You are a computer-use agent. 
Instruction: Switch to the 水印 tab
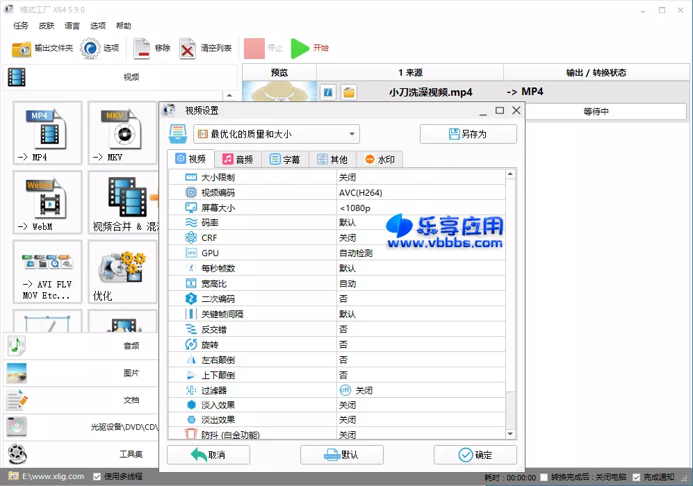pos(380,158)
